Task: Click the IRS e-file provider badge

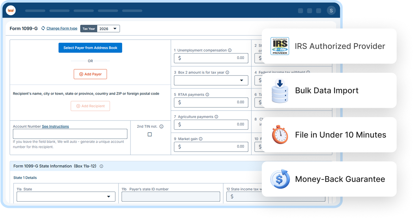Action: click(280, 46)
